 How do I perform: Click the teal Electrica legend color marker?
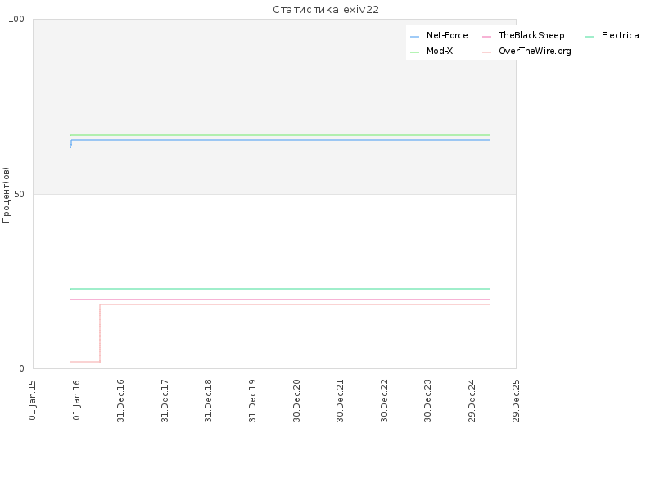589,37
